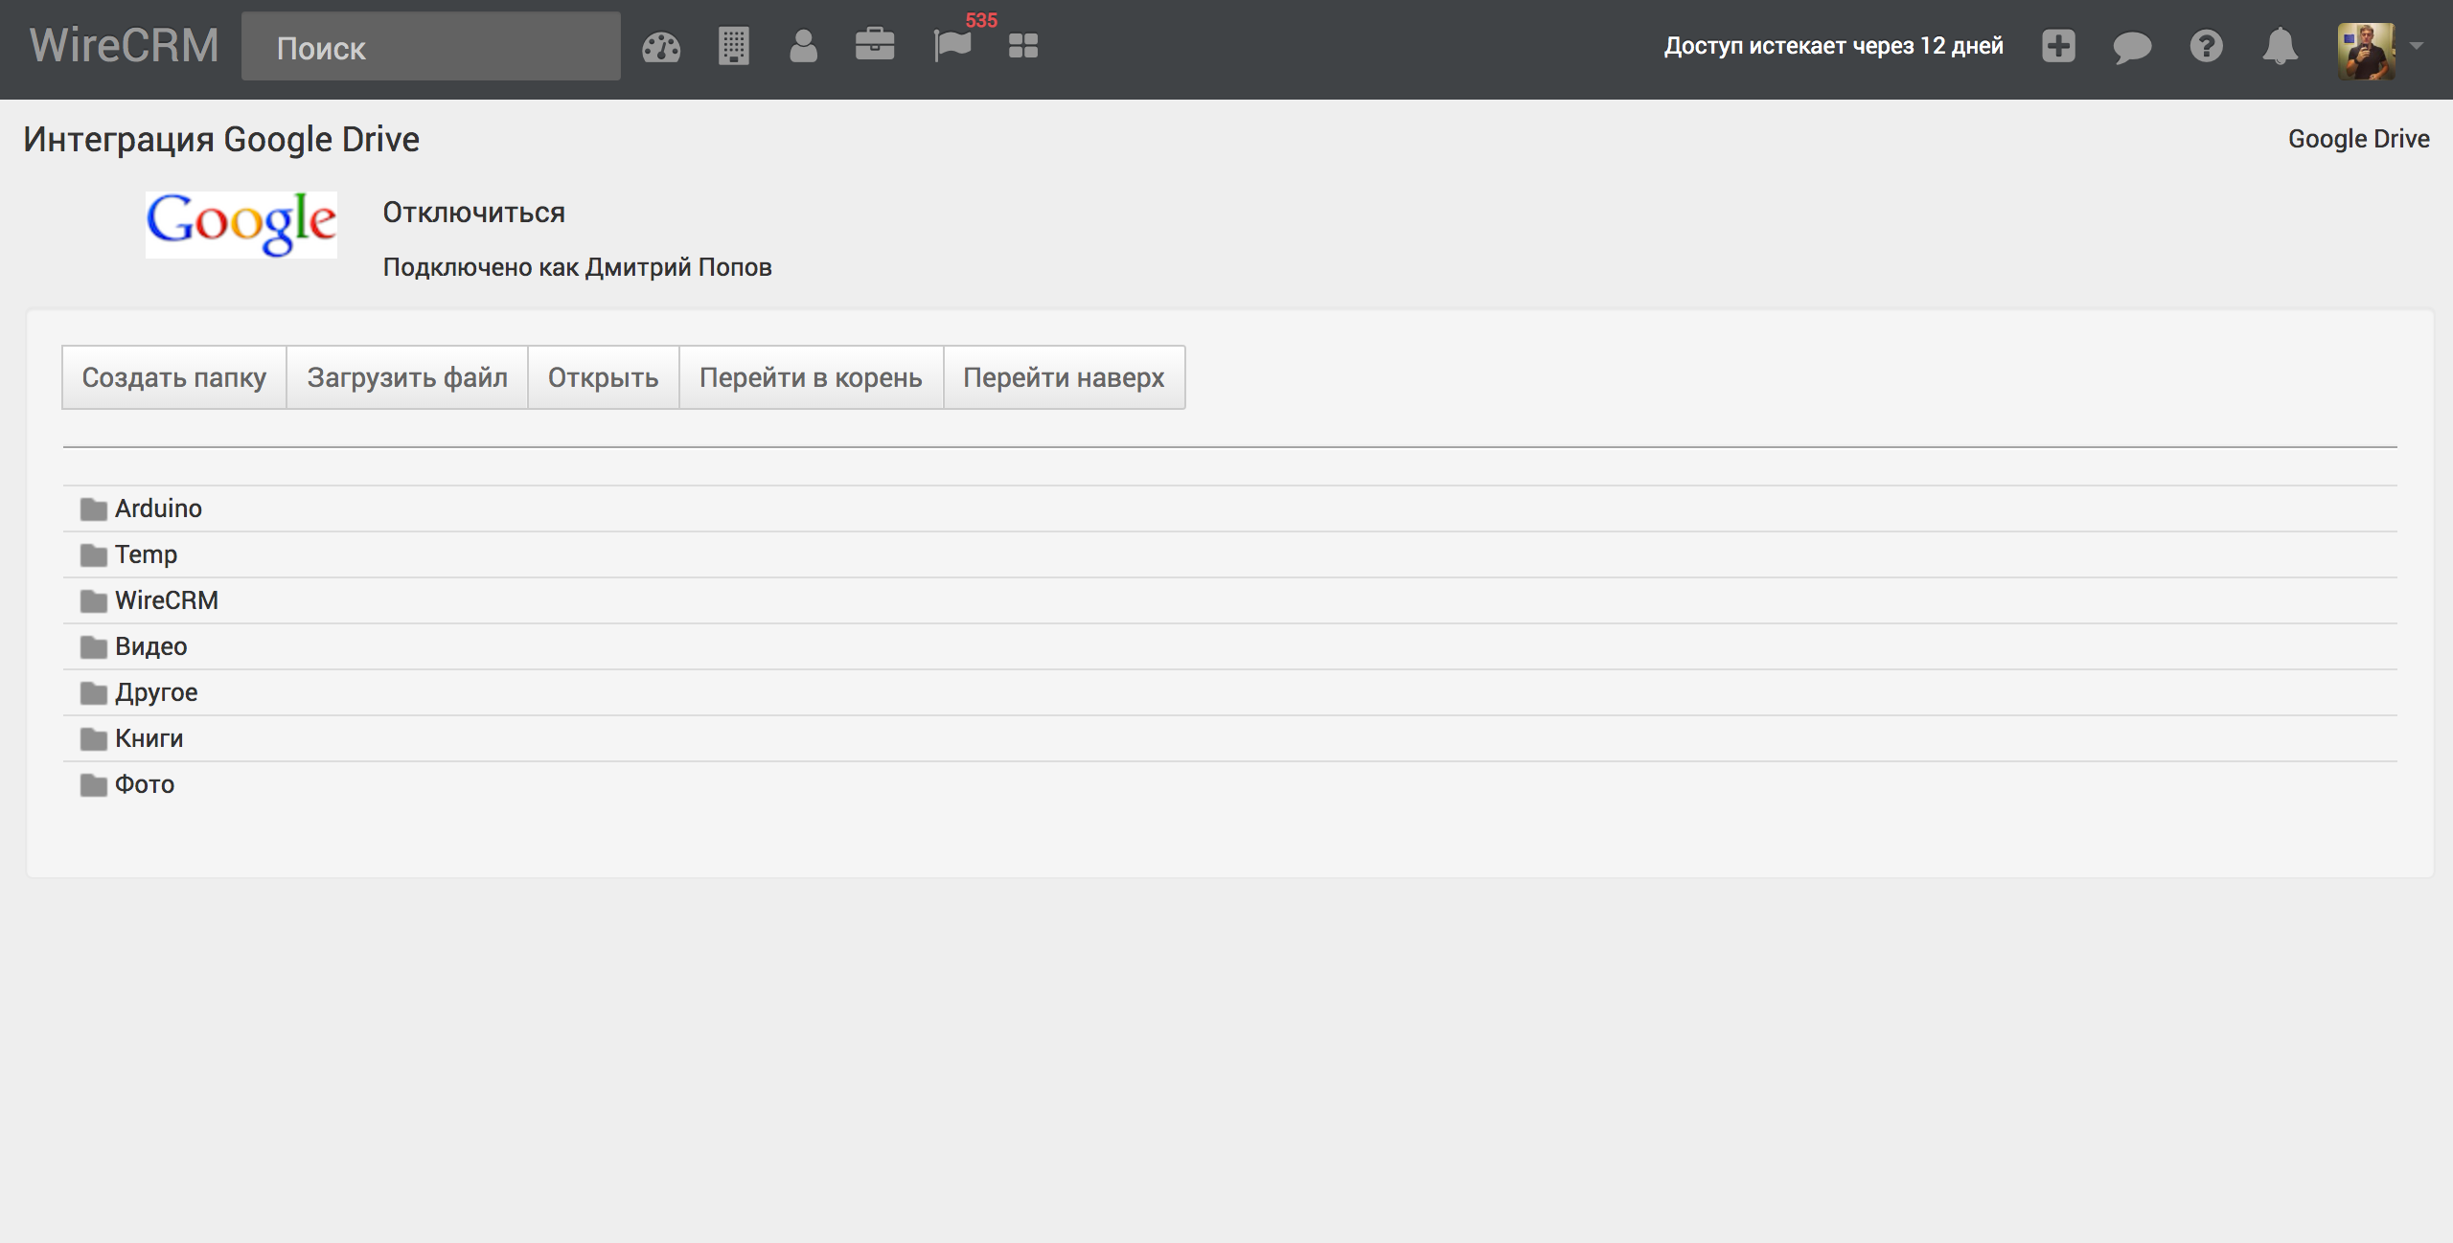Image resolution: width=2453 pixels, height=1243 pixels.
Task: Focus the Поиск search field
Action: (431, 46)
